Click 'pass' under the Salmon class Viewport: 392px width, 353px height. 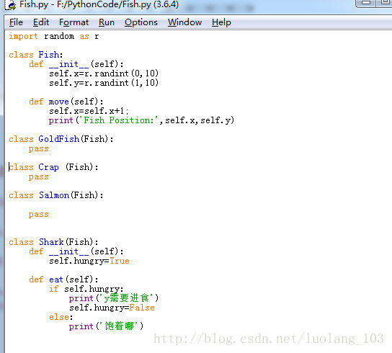coord(38,214)
